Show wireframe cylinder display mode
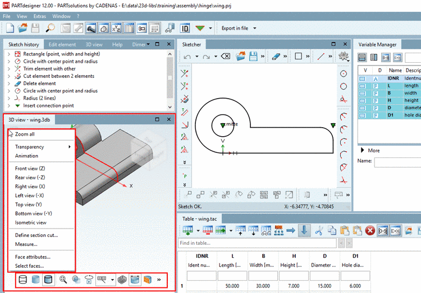 click(23, 280)
